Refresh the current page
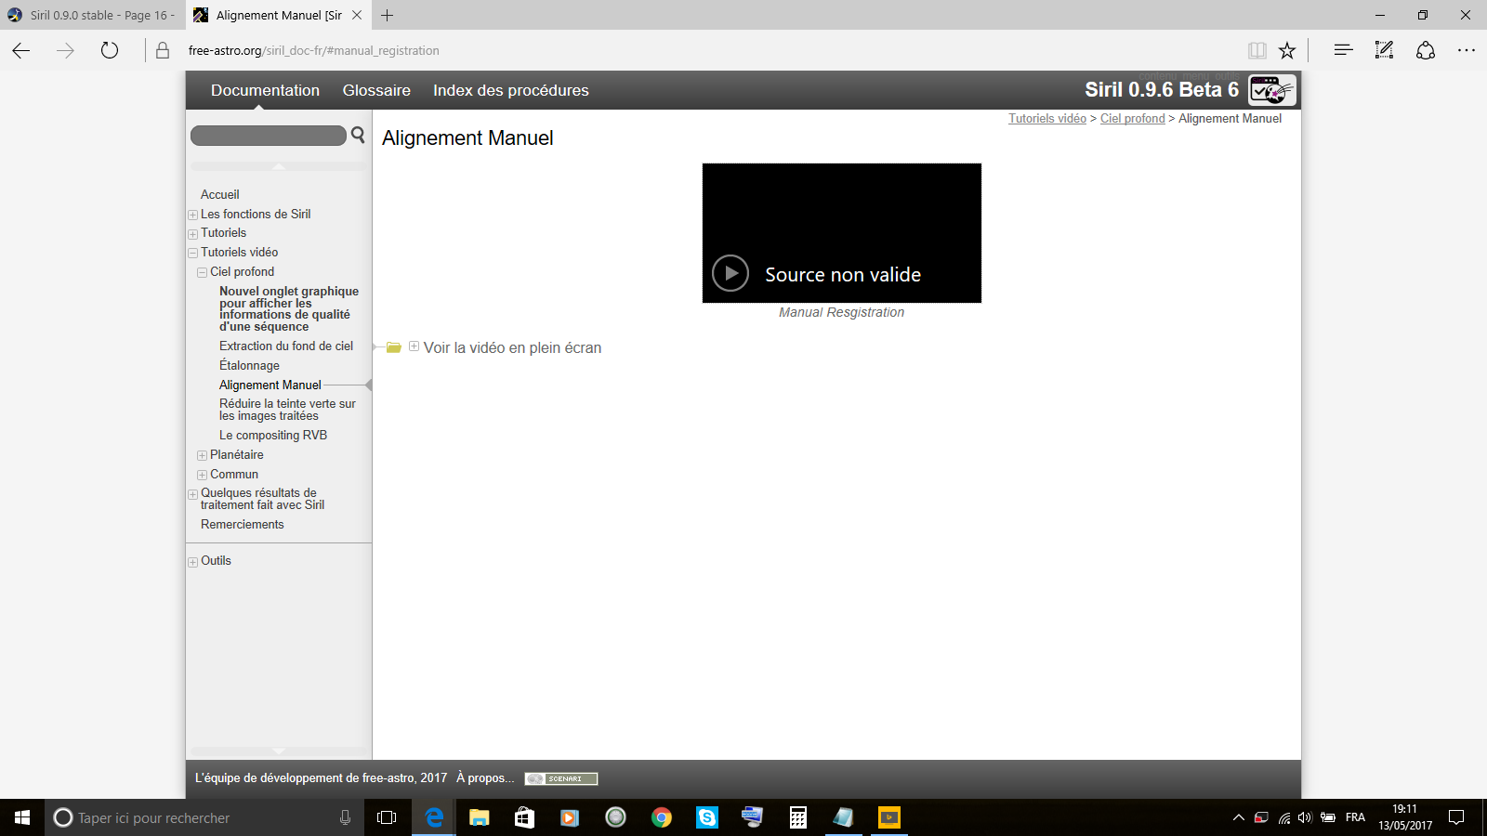 pyautogui.click(x=110, y=50)
